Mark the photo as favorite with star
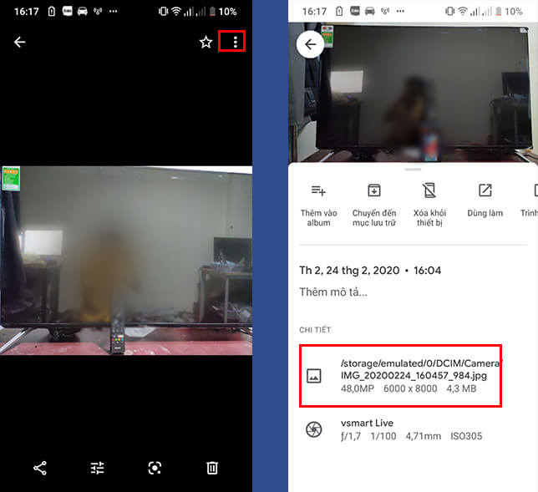Viewport: 538px width, 492px height. 206,43
